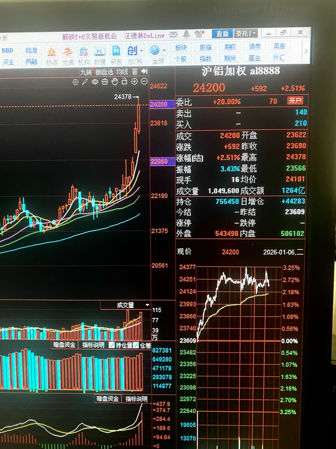The image size is (336, 449).
Task: Click the 窗 tab
Action: [135, 71]
